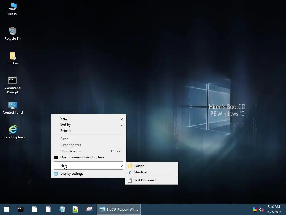Launch Command Prompt from the taskbar
The width and height of the screenshot is (286, 215).
[x=21, y=209]
